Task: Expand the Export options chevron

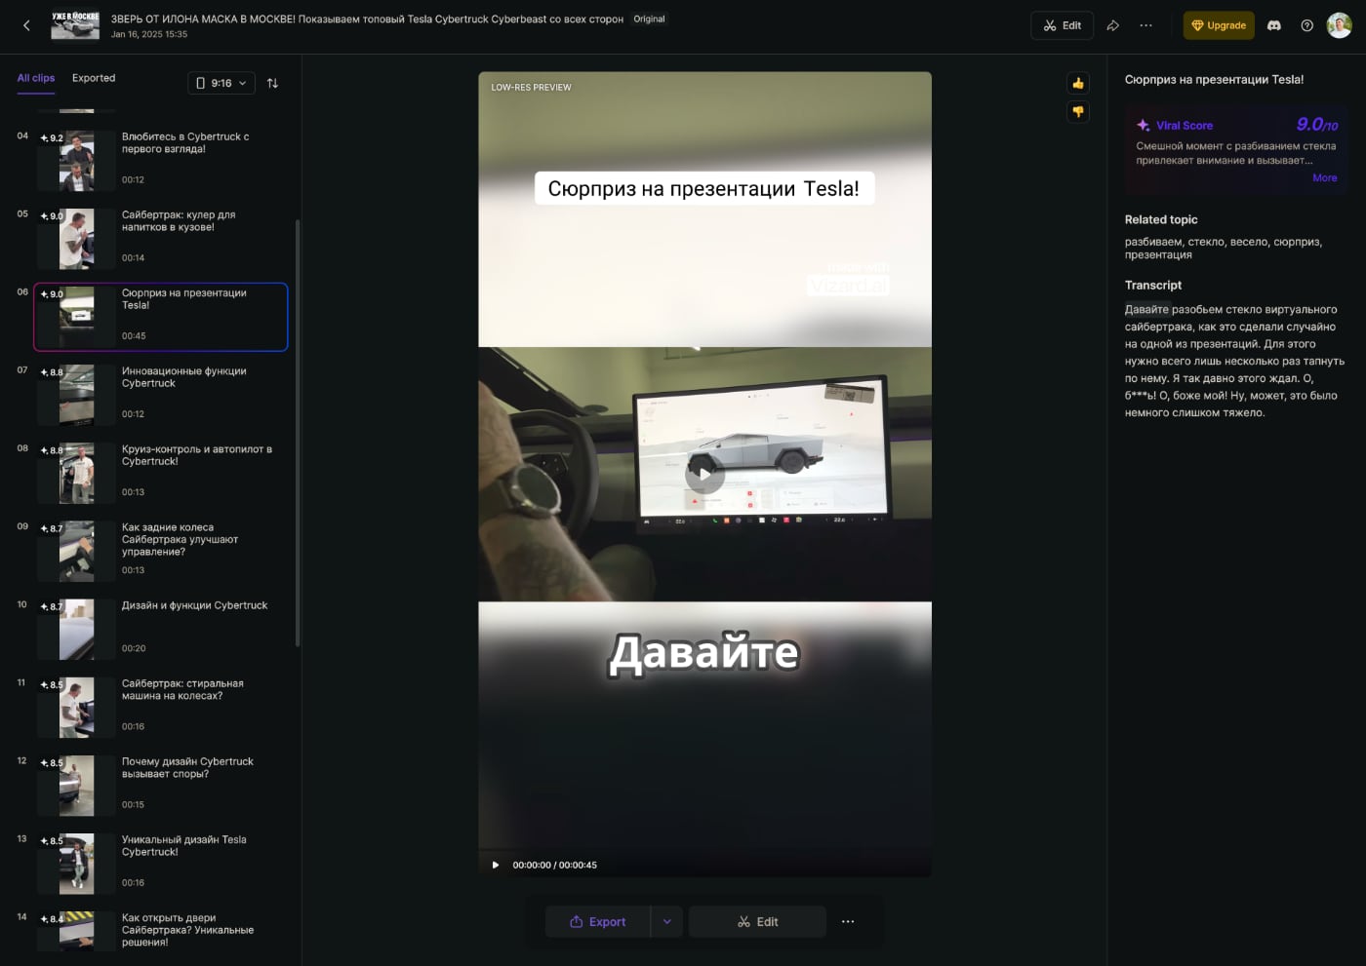Action: pos(667,922)
